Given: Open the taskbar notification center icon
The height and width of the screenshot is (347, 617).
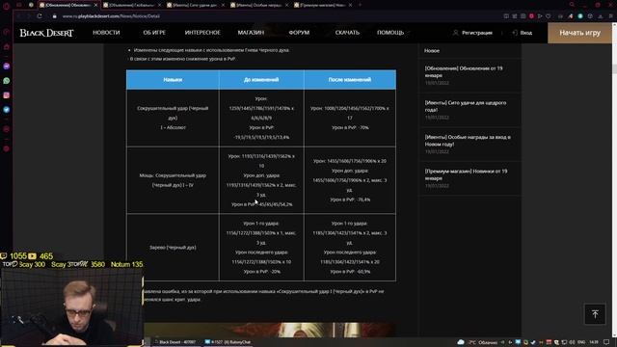Looking at the screenshot, I should [x=606, y=342].
